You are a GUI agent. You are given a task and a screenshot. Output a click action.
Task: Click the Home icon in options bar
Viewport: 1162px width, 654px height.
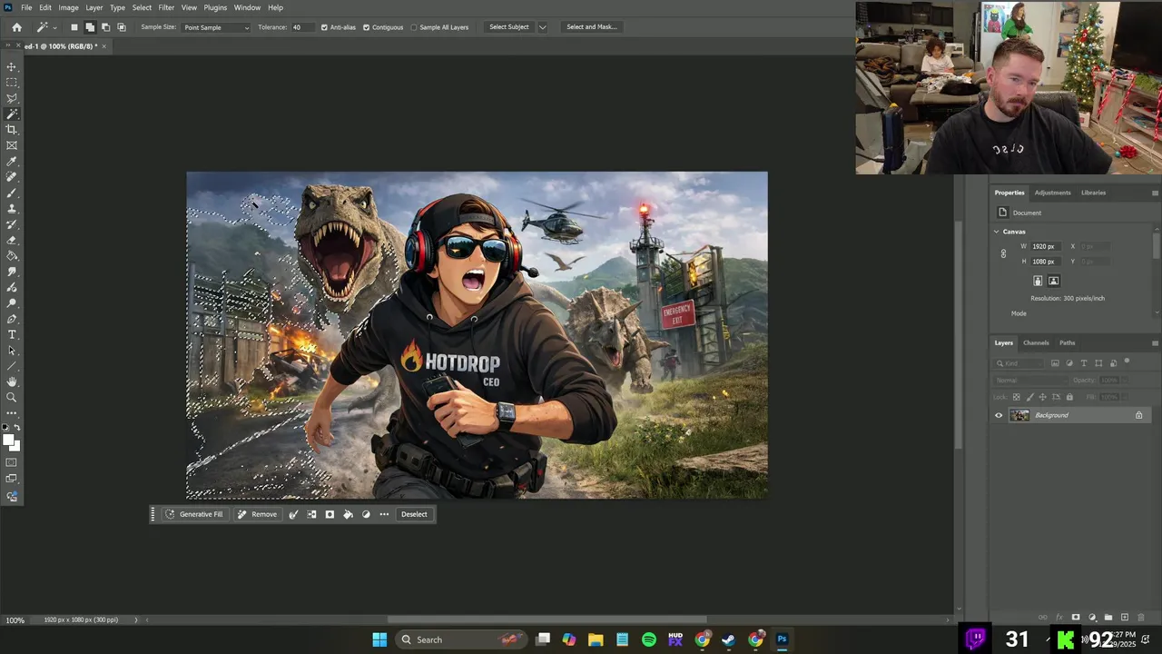[x=16, y=27]
